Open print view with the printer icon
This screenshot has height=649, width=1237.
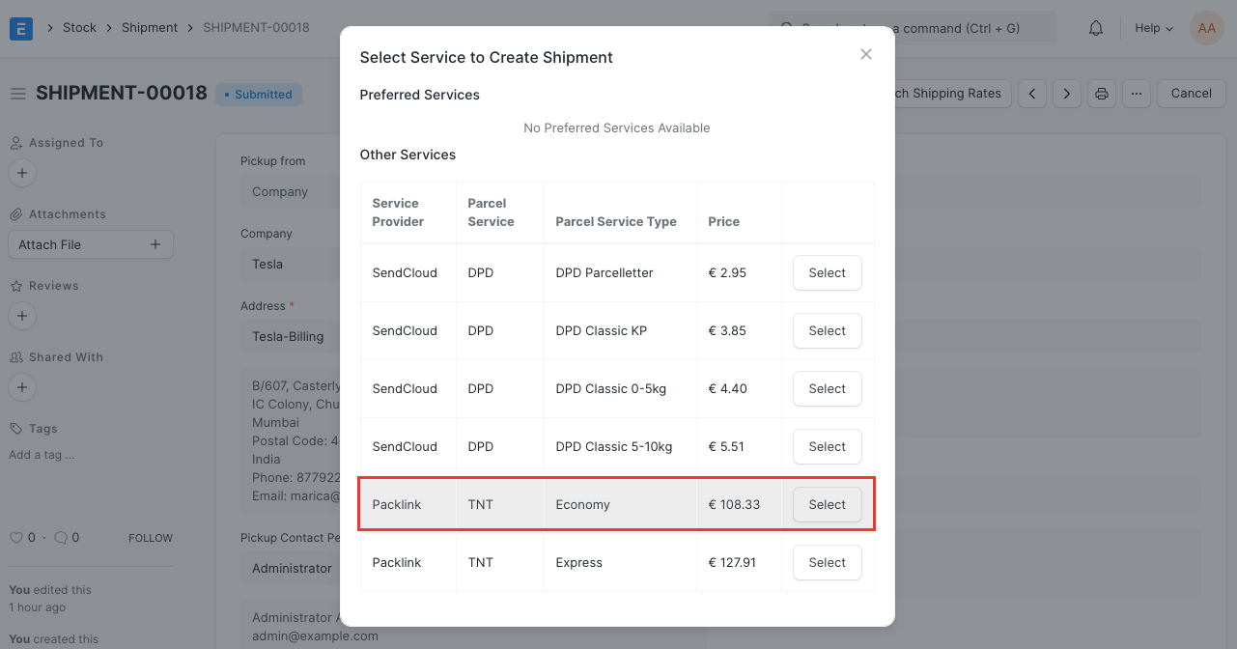tap(1101, 93)
